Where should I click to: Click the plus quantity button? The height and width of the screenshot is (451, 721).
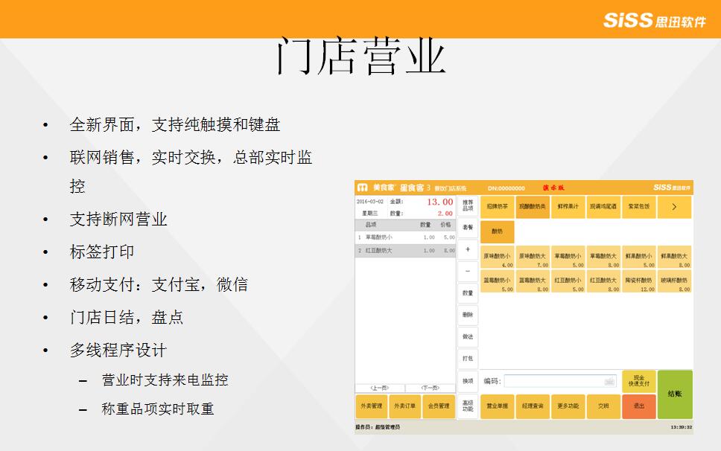point(468,249)
